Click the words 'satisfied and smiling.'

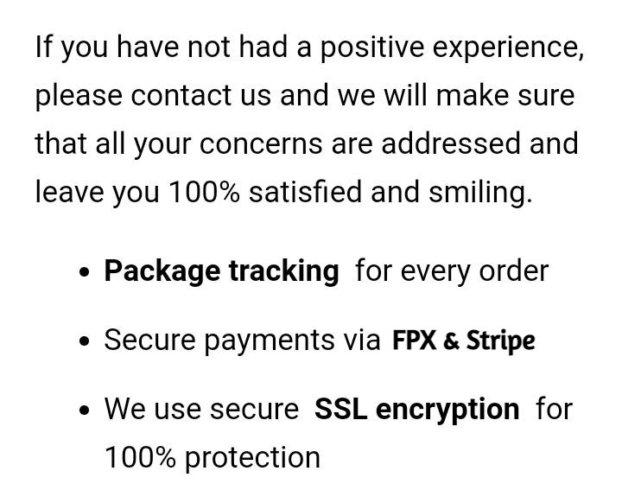[x=390, y=192]
